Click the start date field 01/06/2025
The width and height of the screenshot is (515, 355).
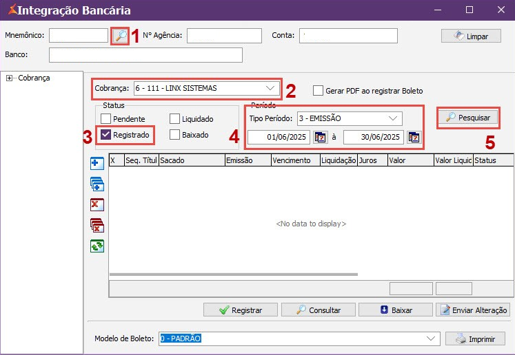(x=279, y=137)
